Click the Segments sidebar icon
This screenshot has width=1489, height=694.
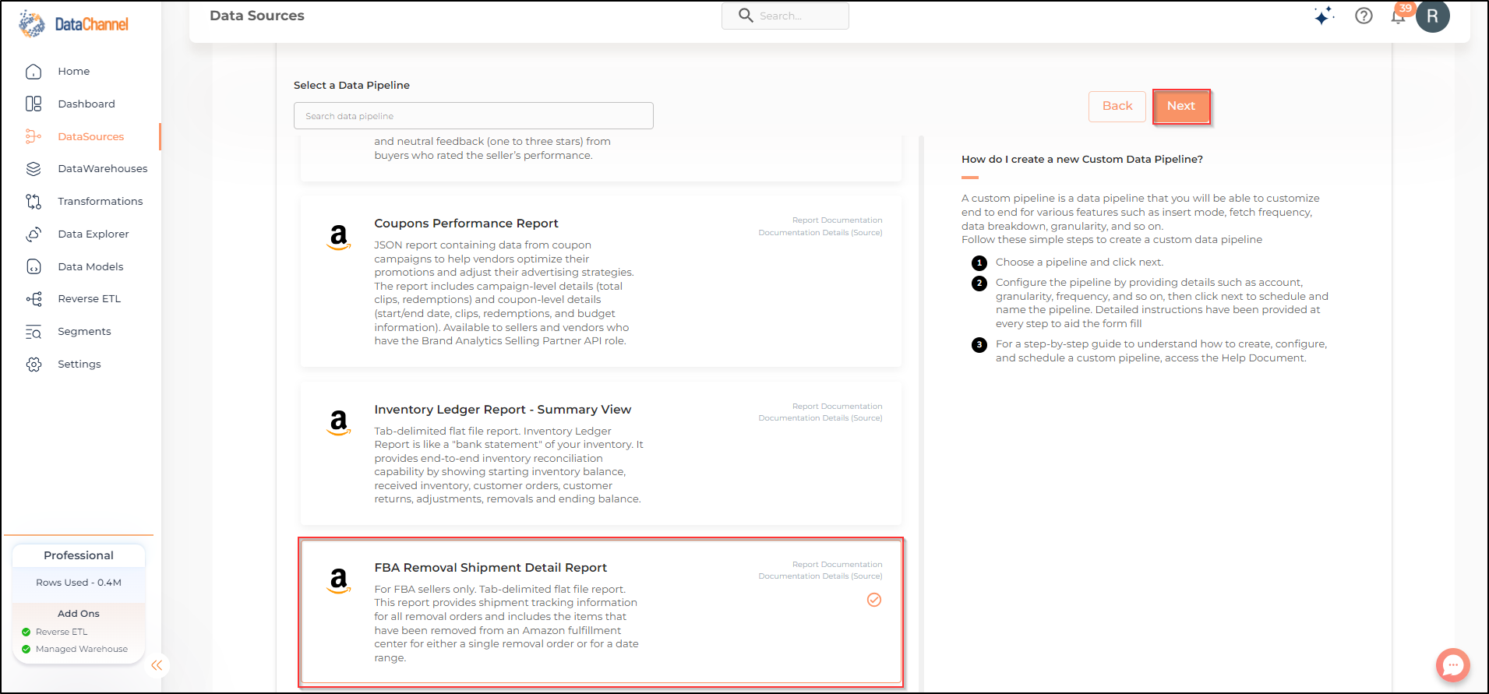(34, 331)
